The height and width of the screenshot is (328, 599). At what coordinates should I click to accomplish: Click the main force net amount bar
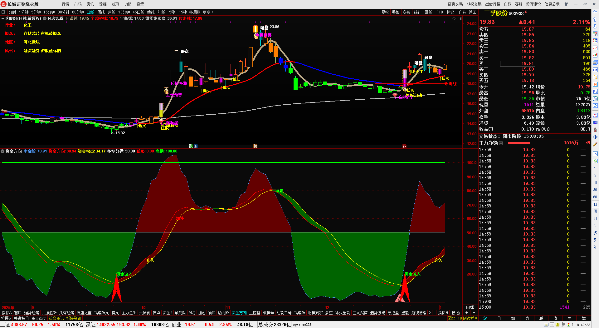(x=519, y=143)
